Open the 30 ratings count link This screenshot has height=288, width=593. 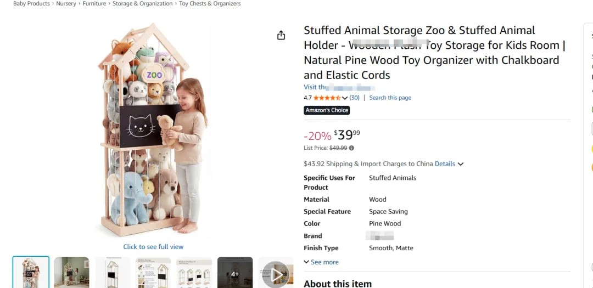coord(355,98)
